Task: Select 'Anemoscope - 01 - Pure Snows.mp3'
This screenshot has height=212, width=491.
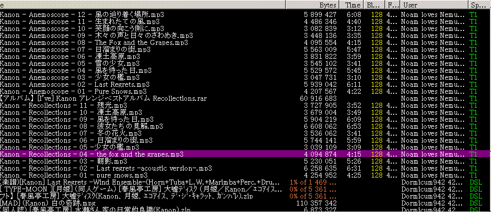Action: [73, 91]
